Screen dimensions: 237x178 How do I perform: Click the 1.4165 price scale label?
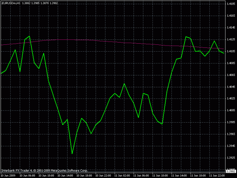[231, 16]
